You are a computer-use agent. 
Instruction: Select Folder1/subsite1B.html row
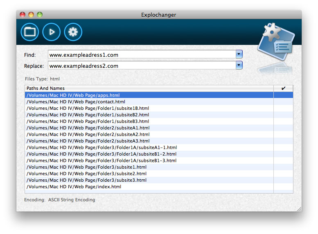click(159, 108)
